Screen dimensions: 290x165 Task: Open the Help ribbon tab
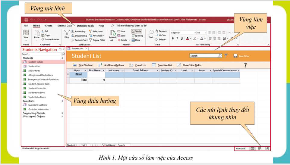click(x=101, y=26)
